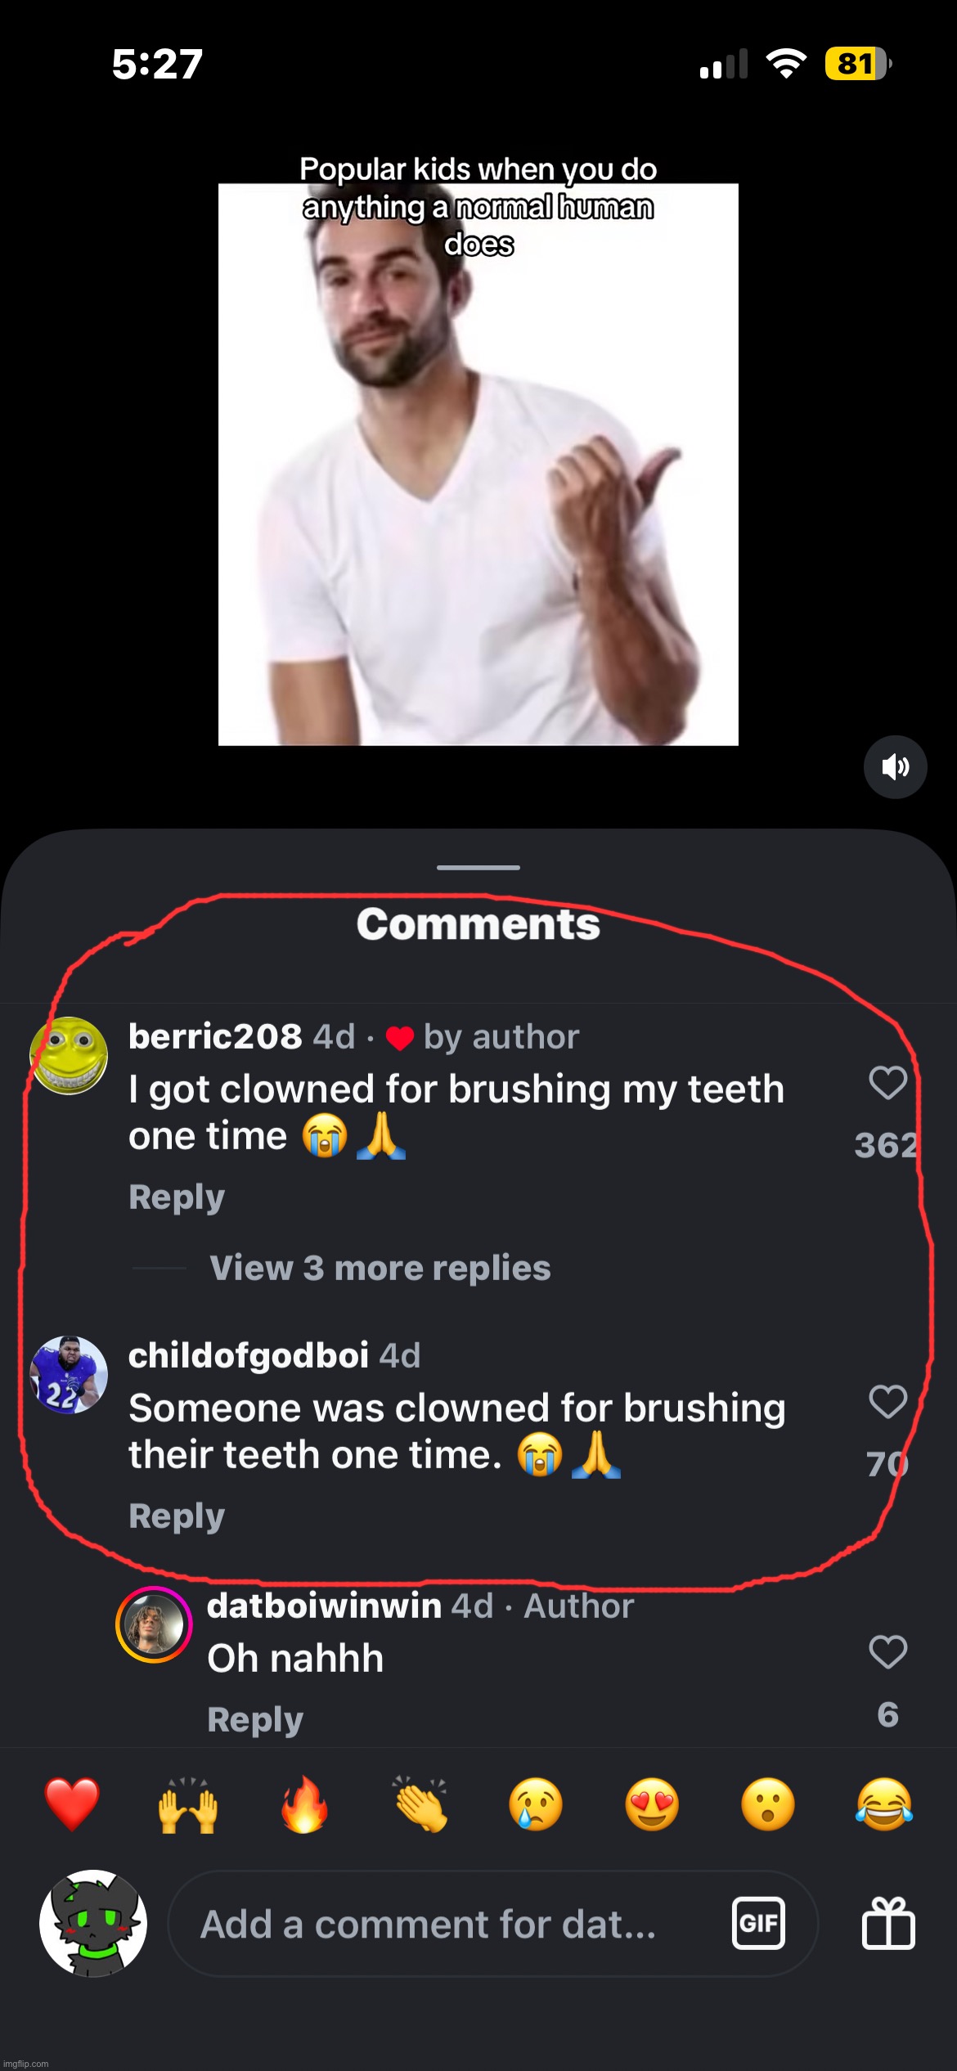The image size is (957, 2071).
Task: Reply to berric208's comment
Action: 175,1197
